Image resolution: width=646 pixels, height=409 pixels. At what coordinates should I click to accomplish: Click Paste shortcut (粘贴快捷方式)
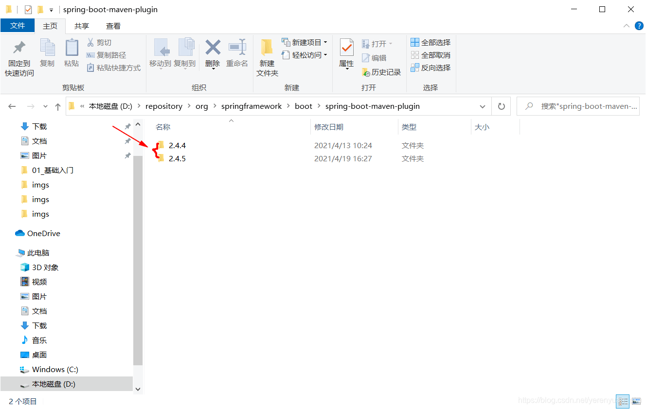(113, 68)
